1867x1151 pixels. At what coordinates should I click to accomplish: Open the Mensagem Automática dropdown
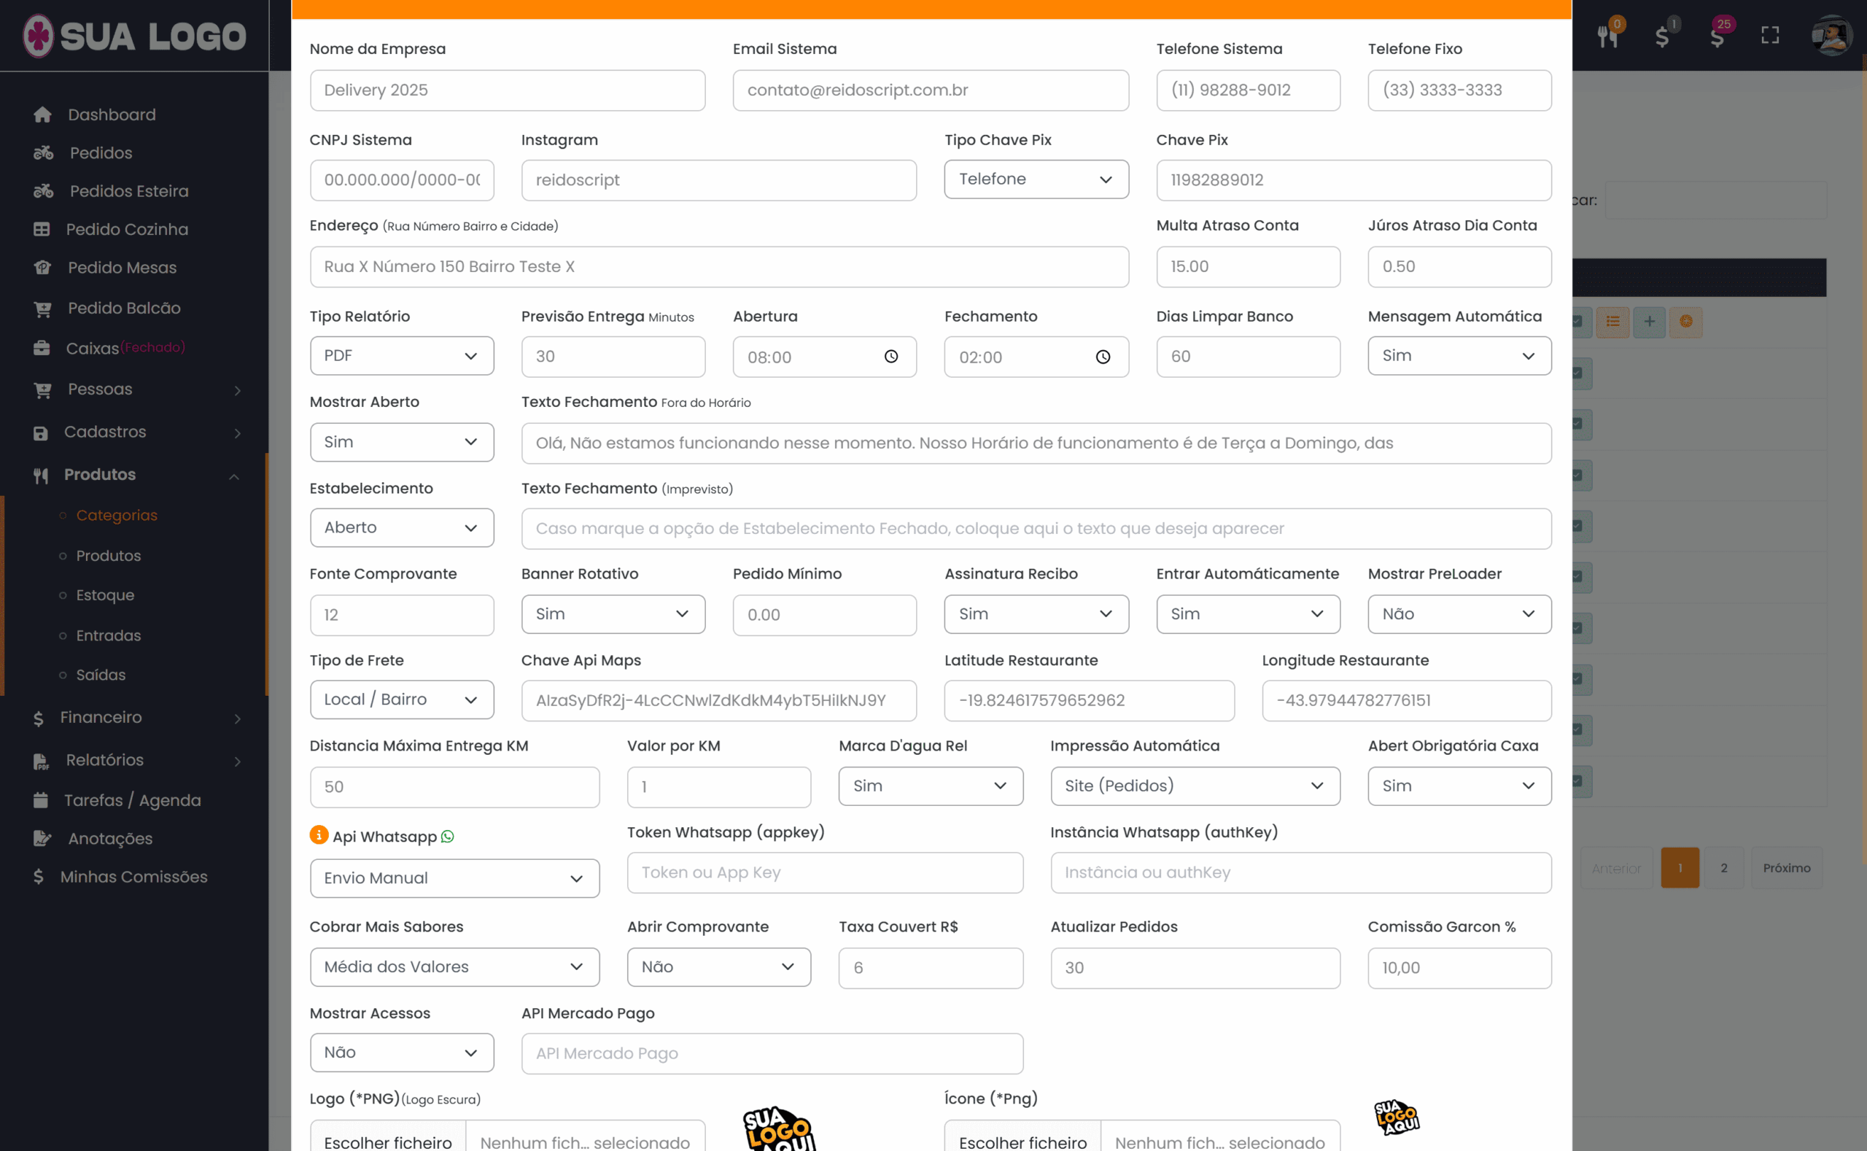(x=1459, y=355)
